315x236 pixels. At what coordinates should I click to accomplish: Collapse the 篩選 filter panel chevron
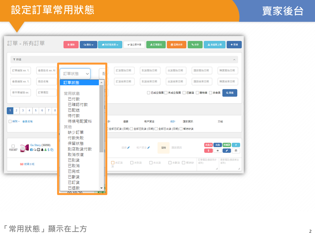tap(234, 60)
